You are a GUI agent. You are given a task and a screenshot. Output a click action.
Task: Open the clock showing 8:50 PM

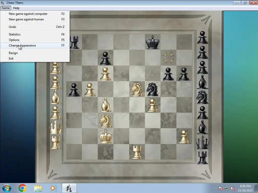[x=245, y=188]
